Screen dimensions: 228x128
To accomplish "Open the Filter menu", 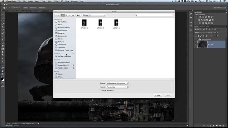I will [x=56, y=1].
